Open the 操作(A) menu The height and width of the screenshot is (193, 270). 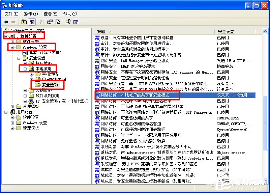[31, 14]
